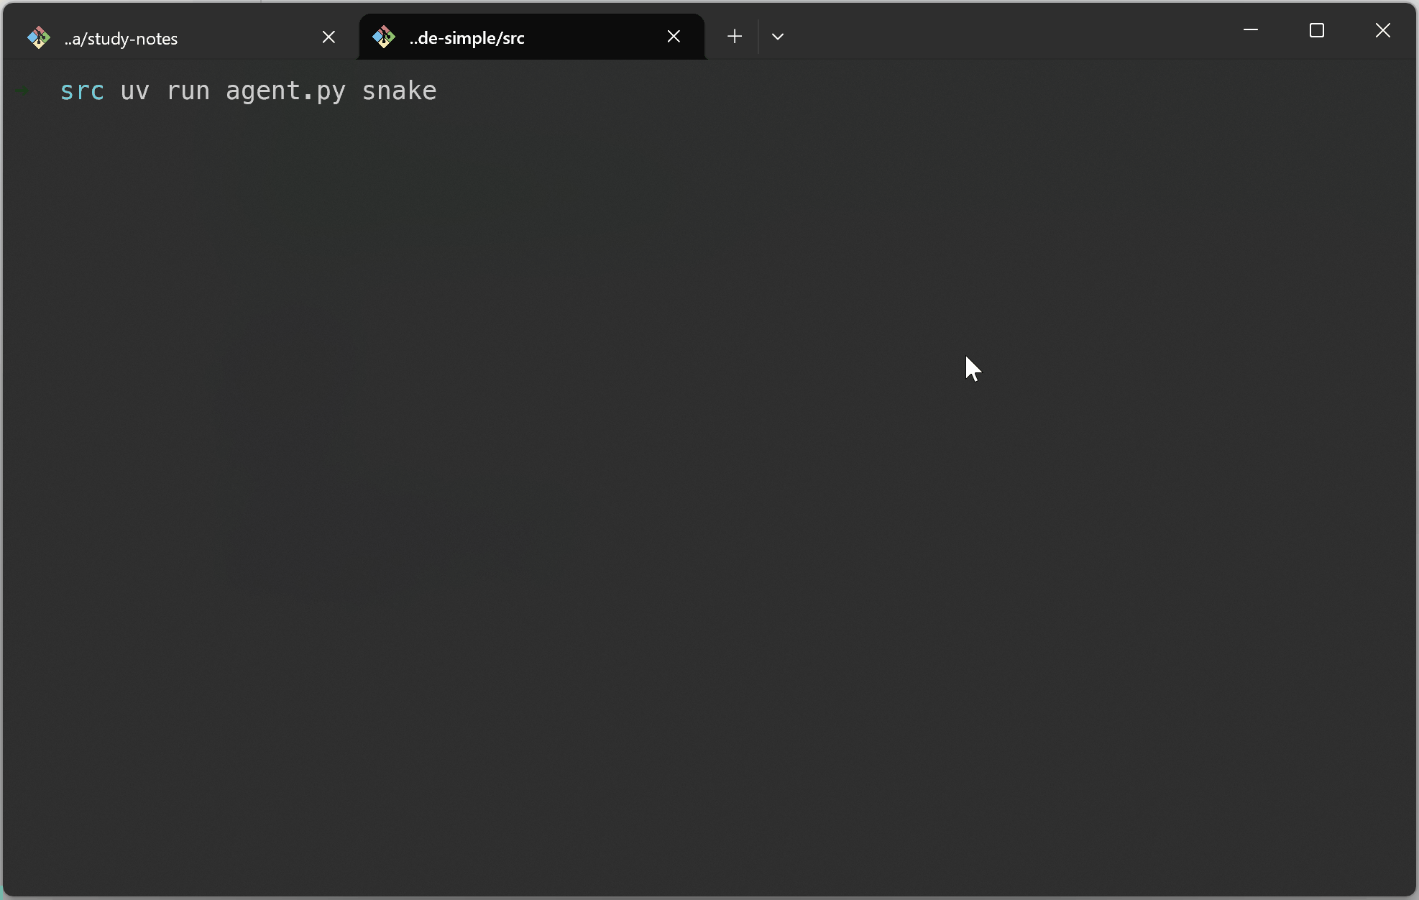Viewport: 1419px width, 900px height.
Task: Click the Git Bash icon on study-notes tab
Action: tap(39, 37)
